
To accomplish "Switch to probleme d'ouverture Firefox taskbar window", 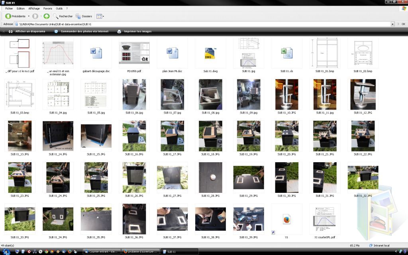I will pyautogui.click(x=140, y=252).
